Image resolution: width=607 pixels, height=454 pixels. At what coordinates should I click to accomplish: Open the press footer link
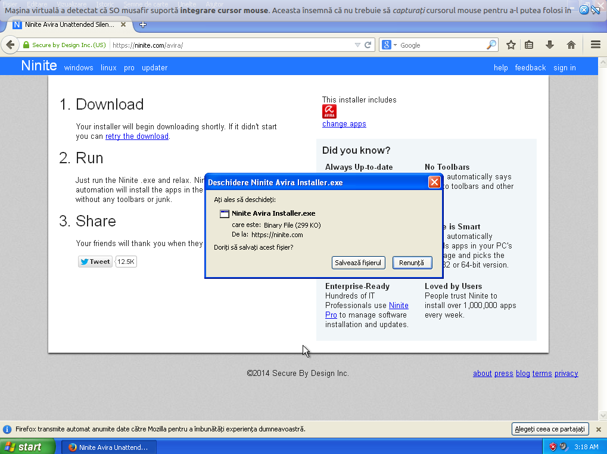(x=503, y=374)
